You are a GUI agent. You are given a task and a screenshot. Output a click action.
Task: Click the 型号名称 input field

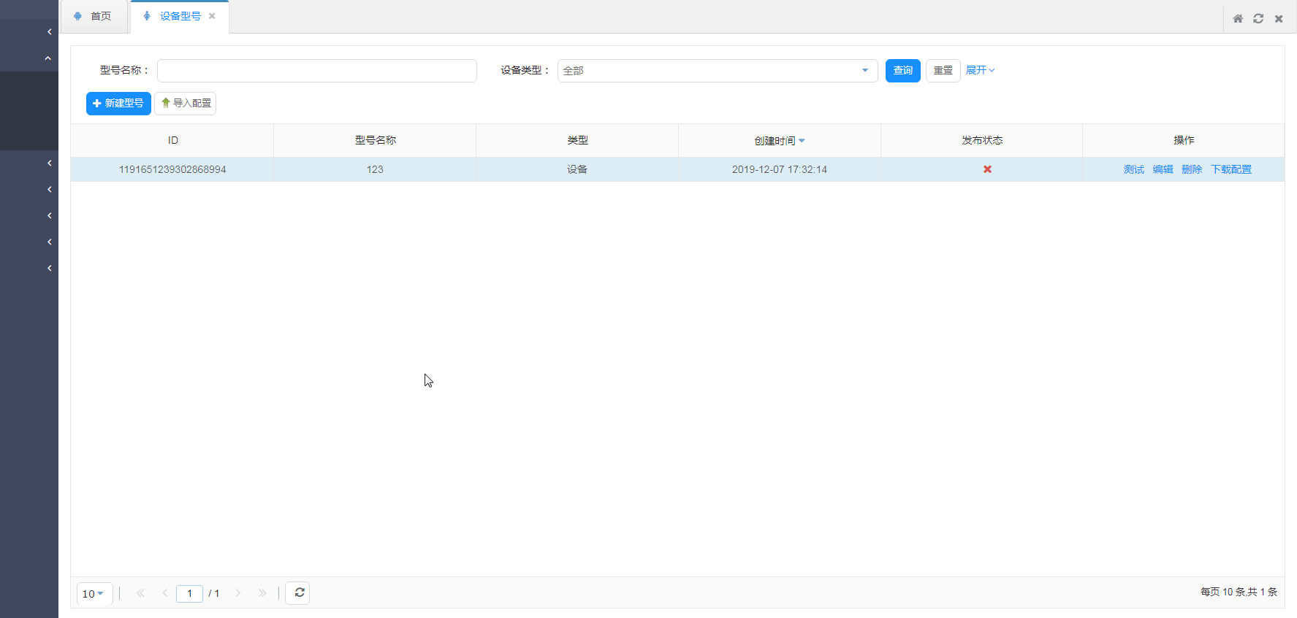(316, 71)
